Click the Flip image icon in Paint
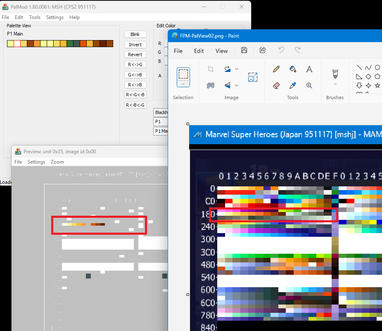The height and width of the screenshot is (331, 382). pyautogui.click(x=228, y=85)
